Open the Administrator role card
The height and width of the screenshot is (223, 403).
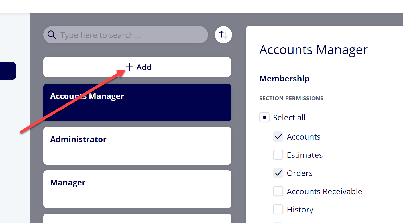(x=137, y=146)
